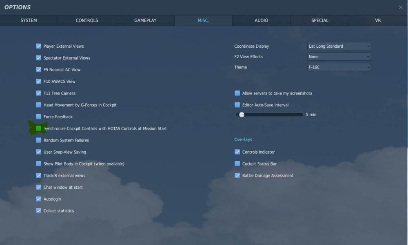Viewport: 408px width, 245px height.
Task: Click the auto-save interval slider handle
Action: click(242, 115)
